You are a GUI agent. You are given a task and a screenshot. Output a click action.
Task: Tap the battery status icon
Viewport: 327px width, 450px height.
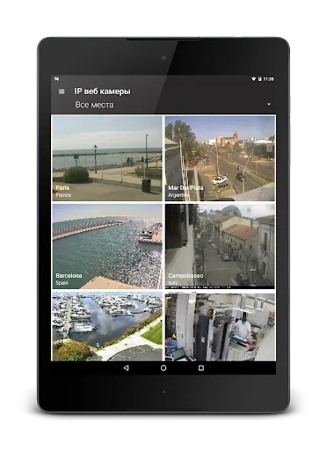[x=259, y=79]
